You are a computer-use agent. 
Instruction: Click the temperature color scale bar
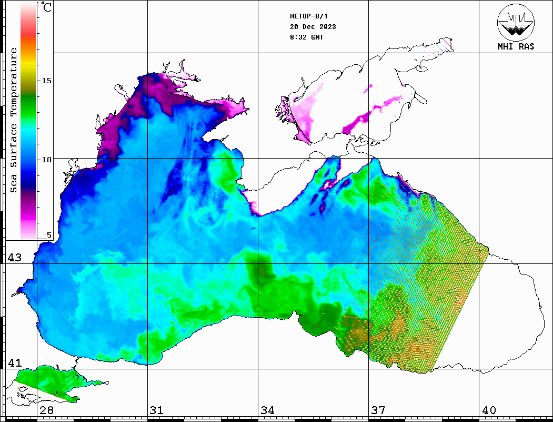(28, 121)
